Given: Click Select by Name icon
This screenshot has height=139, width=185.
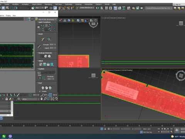Looking at the screenshot, I should (x=8, y=8).
